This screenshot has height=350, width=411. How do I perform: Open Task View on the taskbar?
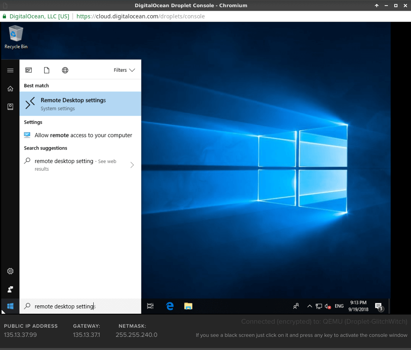pos(150,306)
